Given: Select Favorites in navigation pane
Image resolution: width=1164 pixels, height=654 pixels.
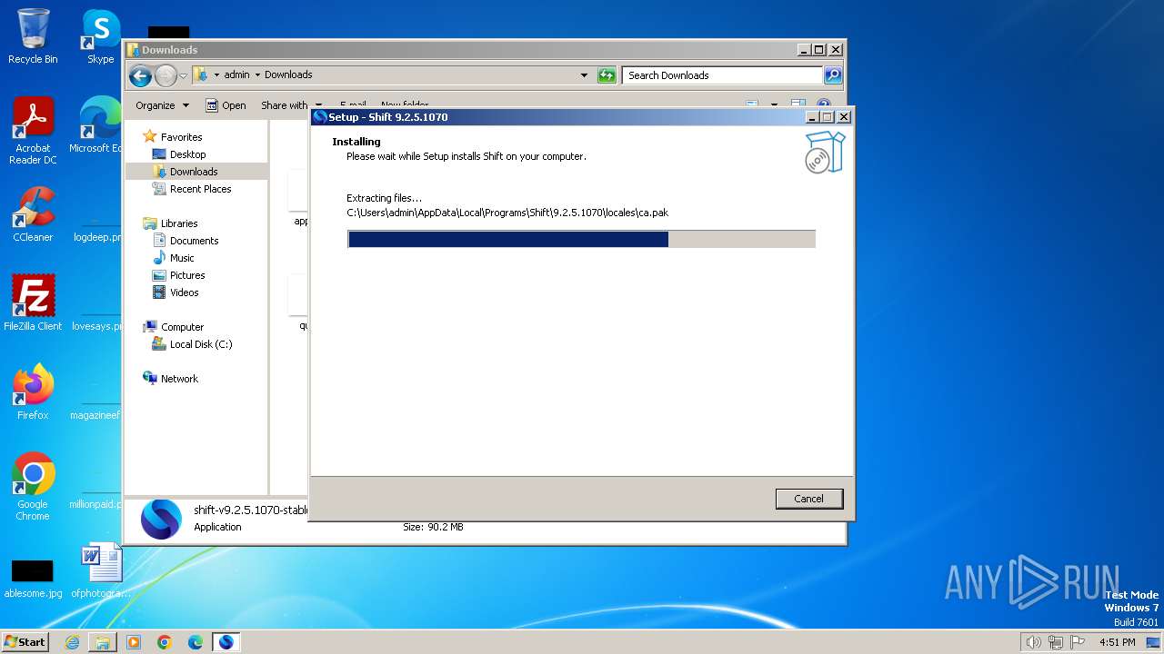Looking at the screenshot, I should pyautogui.click(x=181, y=137).
